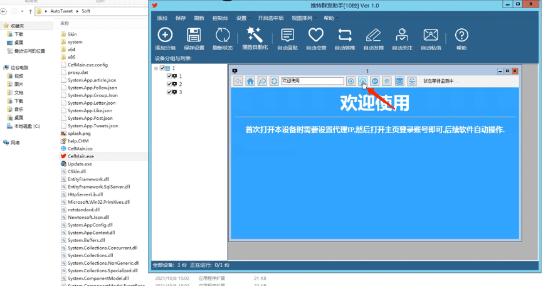Image resolution: width=543 pixels, height=286 pixels.
Task: Click the database stack icon in device window
Action: 399,81
